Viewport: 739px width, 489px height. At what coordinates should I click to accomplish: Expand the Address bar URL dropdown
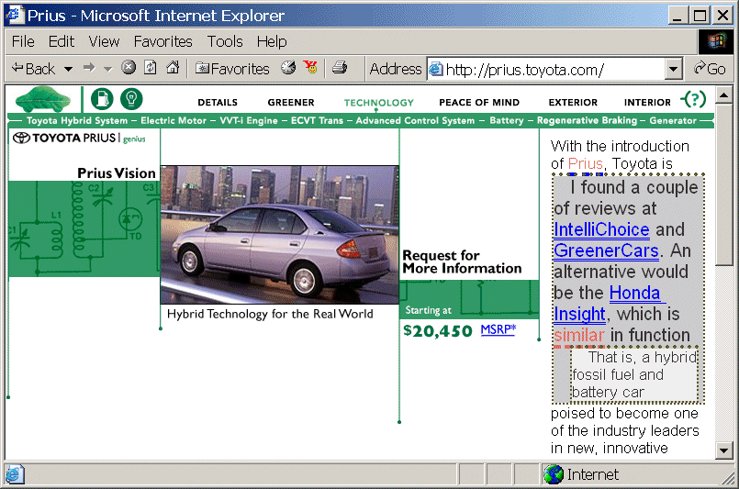tap(673, 69)
